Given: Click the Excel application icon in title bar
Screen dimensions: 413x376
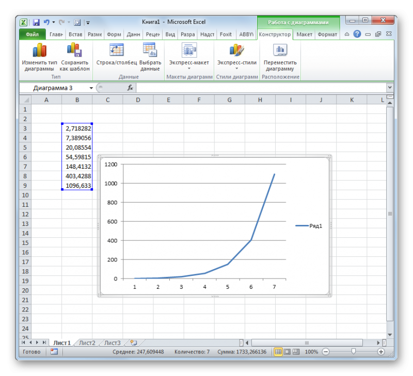Looking at the screenshot, I should coord(23,22).
